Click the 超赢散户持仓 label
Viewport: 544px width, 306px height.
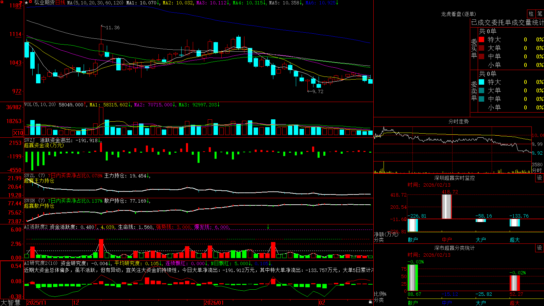(39, 206)
